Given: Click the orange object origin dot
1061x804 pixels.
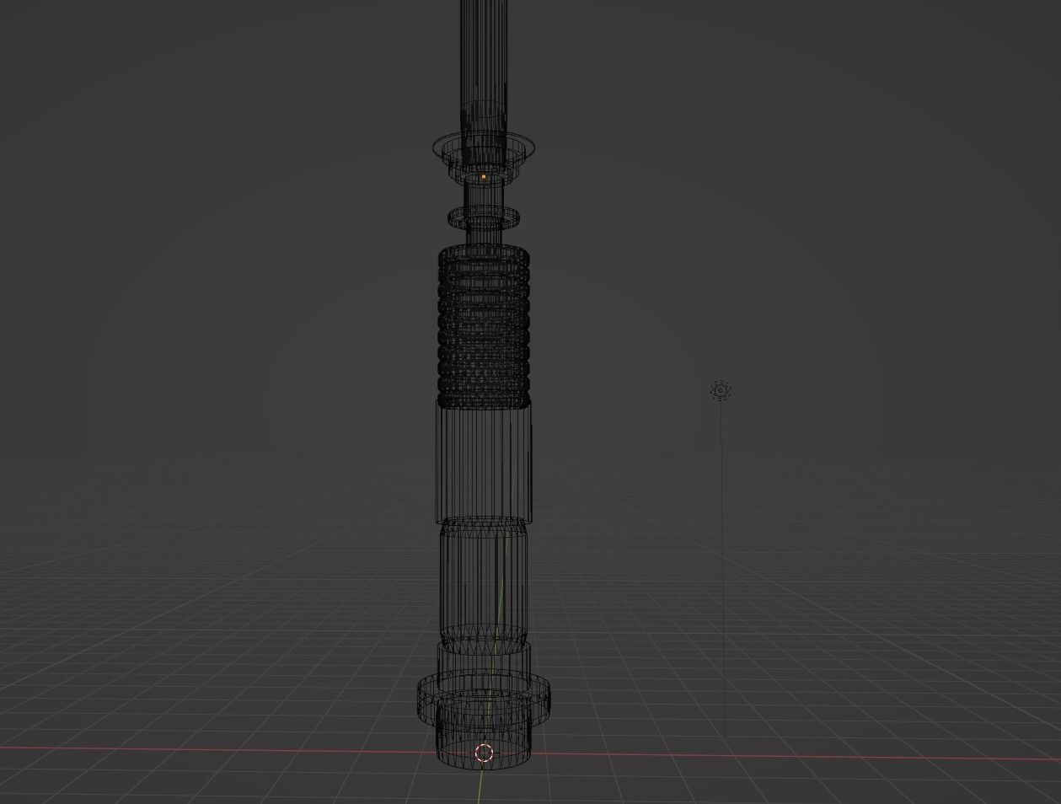Looking at the screenshot, I should click(484, 177).
